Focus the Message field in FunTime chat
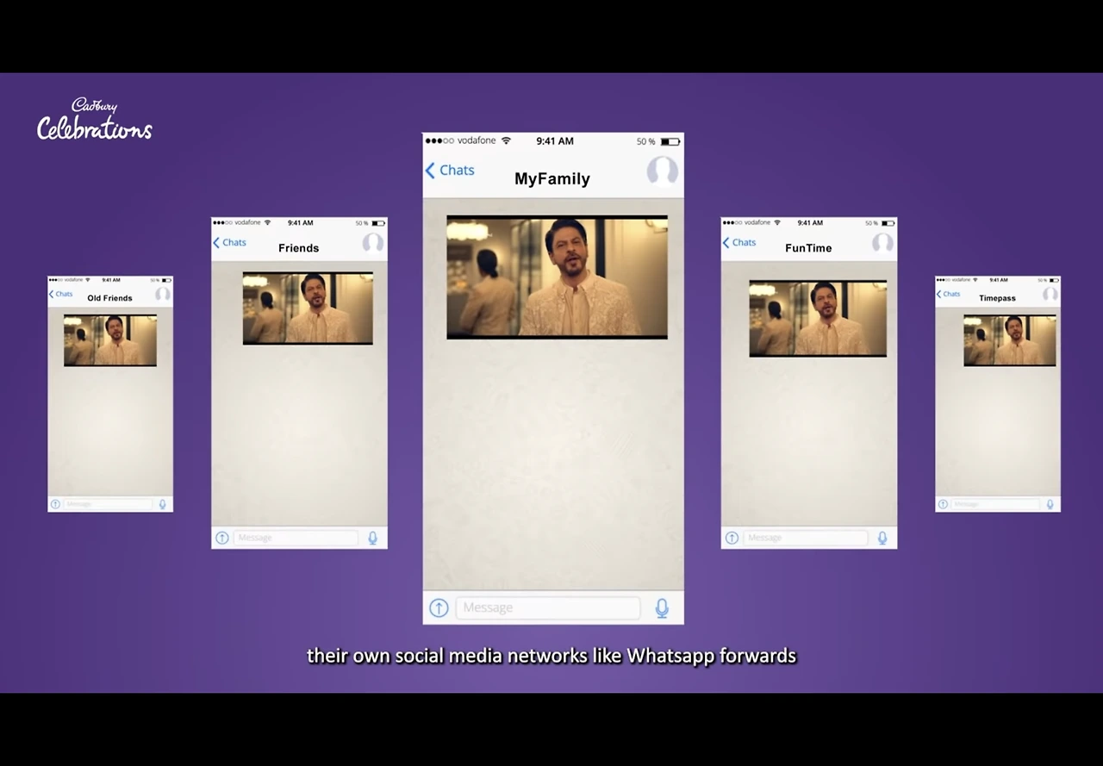 click(805, 538)
